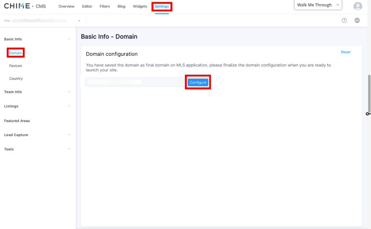
Task: Click the vertical page scrollbar
Action: click(369, 94)
